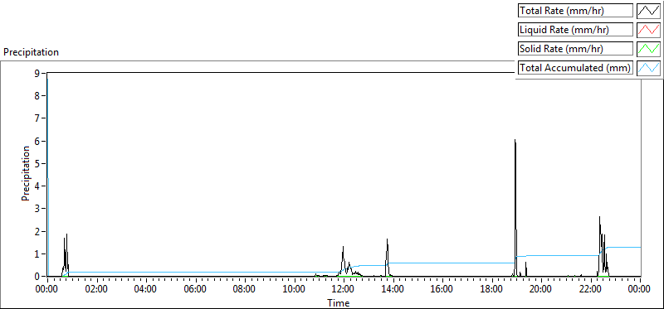Click the red Liquid Rate legend icon

click(648, 30)
